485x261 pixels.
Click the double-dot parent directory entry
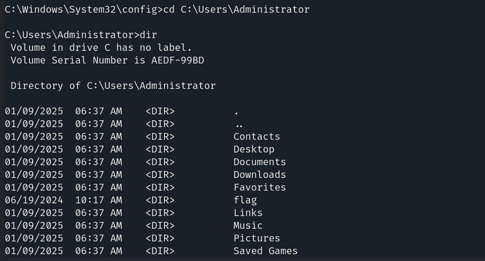coord(239,124)
